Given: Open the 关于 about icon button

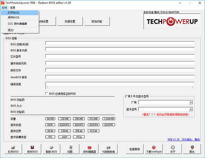Looking at the screenshot, I should coord(173,149).
